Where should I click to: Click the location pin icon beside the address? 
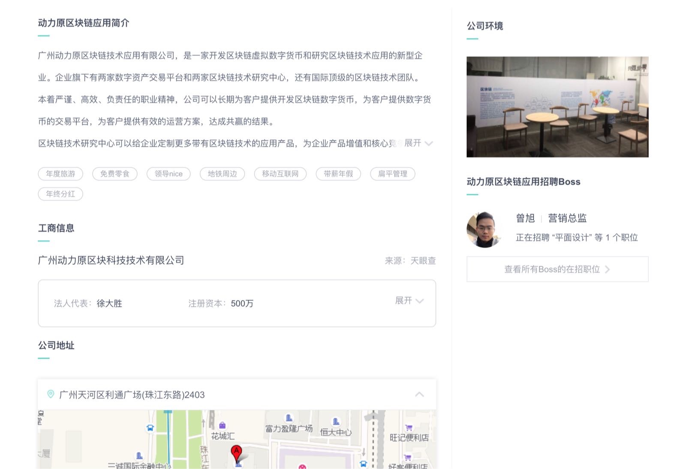[x=51, y=394]
